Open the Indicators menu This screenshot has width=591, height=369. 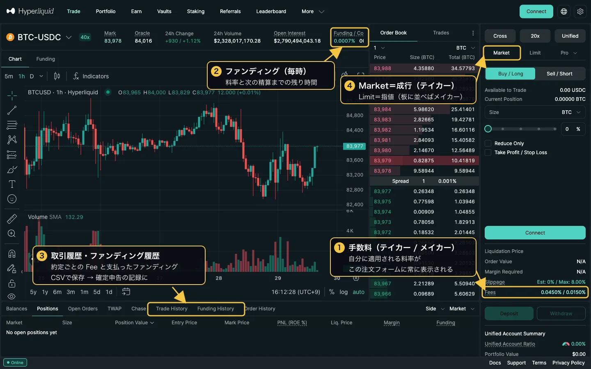coord(91,76)
